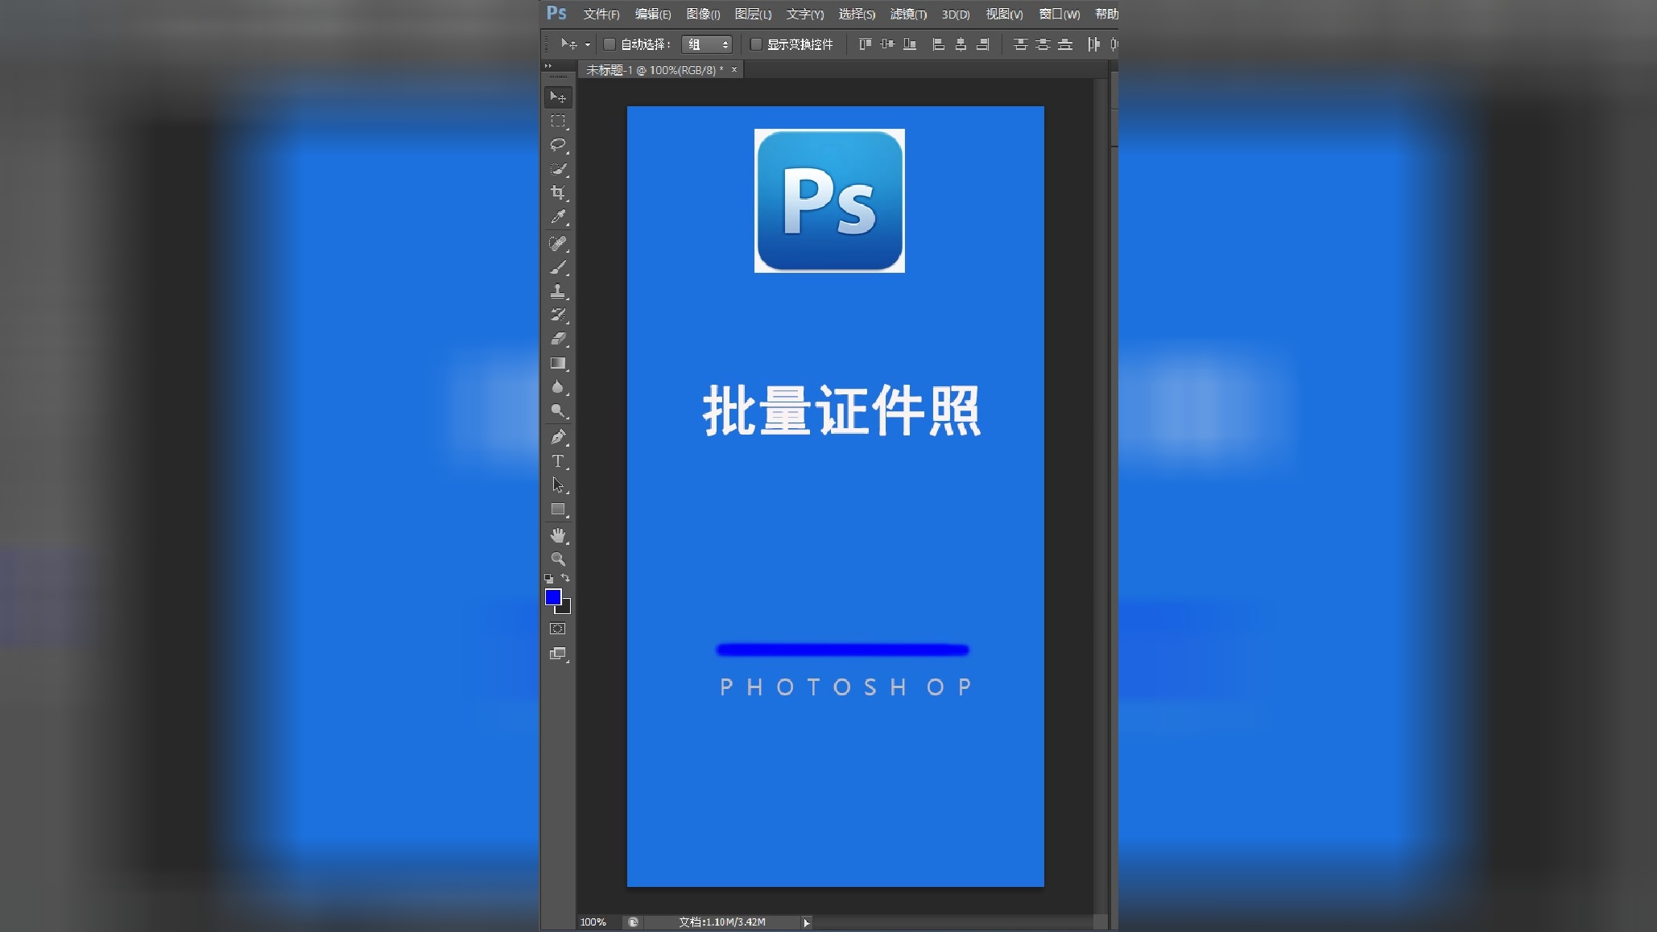Open the 文件(F) menu

point(601,14)
